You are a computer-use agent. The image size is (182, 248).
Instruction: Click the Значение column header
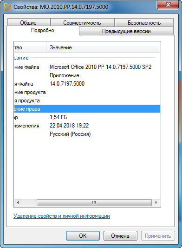click(x=103, y=47)
